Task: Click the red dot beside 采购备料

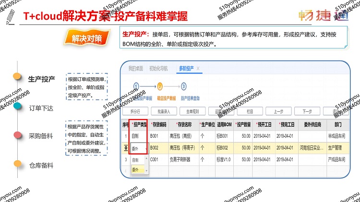Action: [17, 135]
